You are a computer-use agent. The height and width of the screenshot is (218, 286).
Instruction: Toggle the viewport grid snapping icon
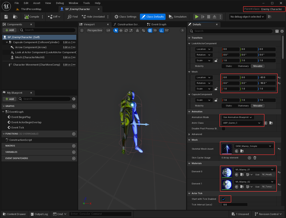[150, 30]
